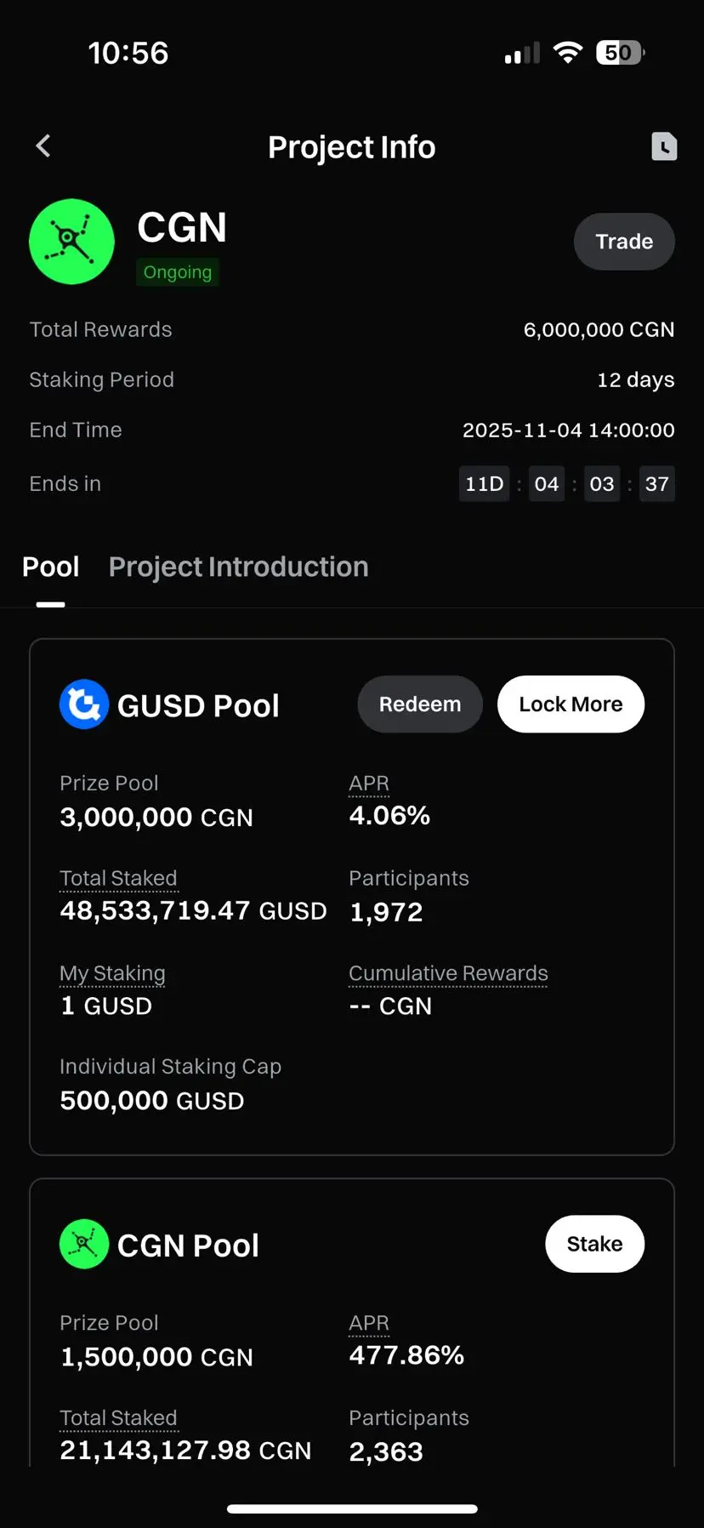Switch to Project Introduction tab
Screen dimensions: 704x1528
[239, 567]
